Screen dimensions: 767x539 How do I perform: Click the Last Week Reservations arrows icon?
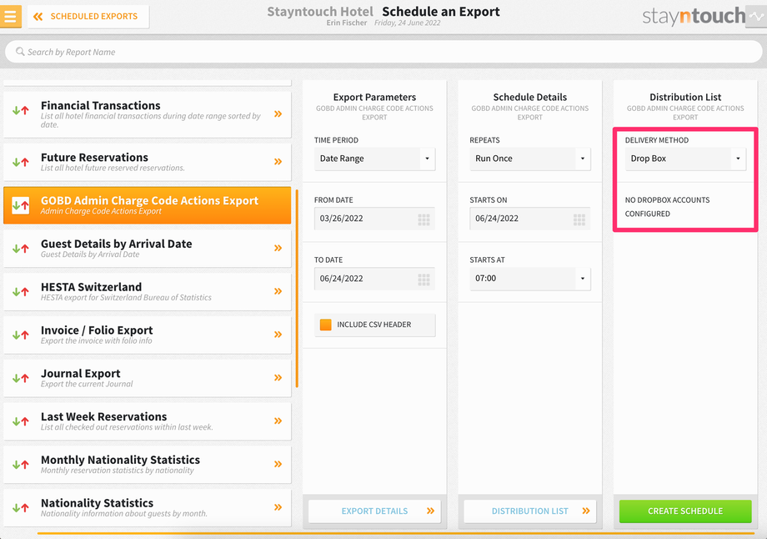tap(21, 421)
